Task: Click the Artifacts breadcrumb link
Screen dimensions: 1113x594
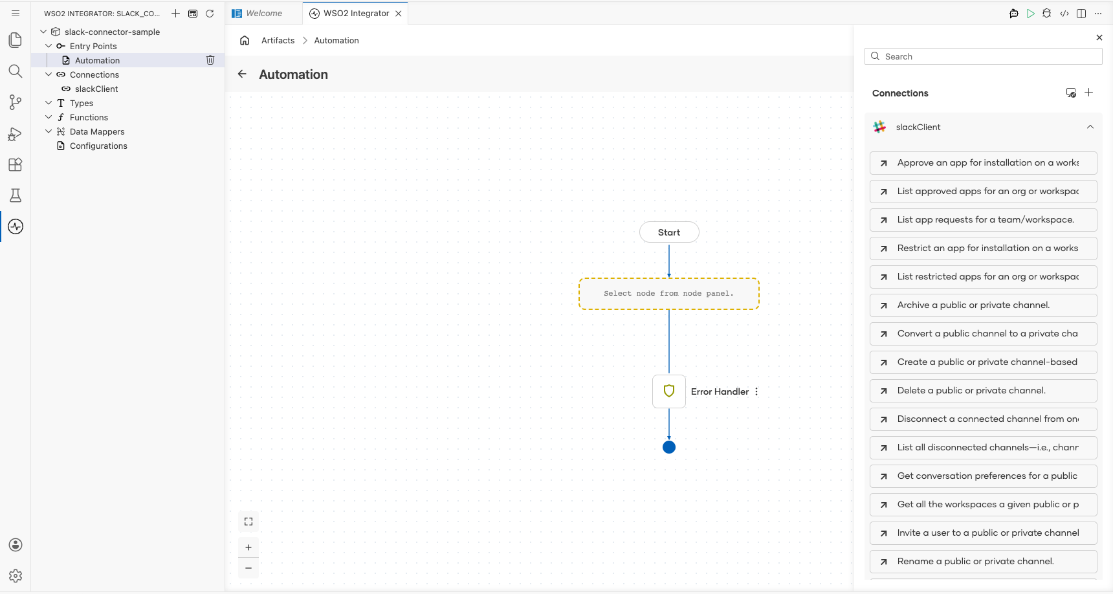Action: point(278,40)
